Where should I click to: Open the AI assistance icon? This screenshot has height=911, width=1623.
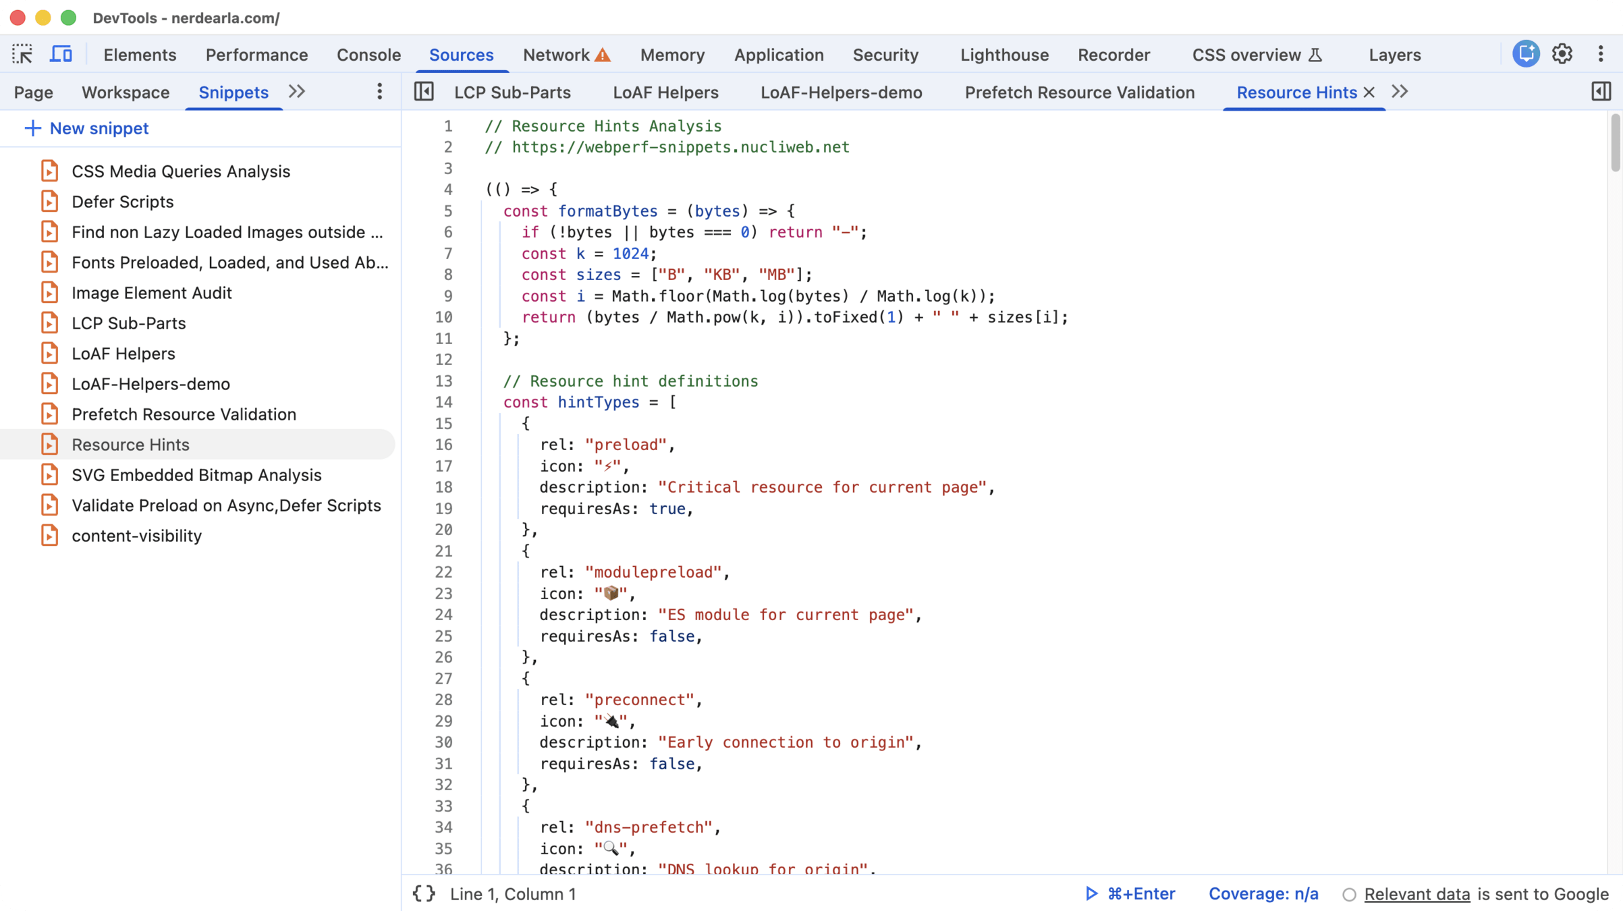1525,54
